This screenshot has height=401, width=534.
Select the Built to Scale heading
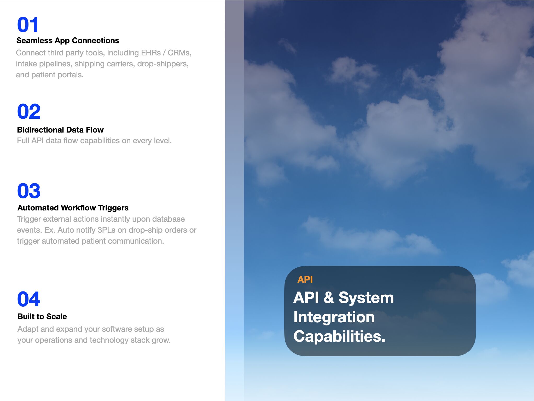pos(42,316)
